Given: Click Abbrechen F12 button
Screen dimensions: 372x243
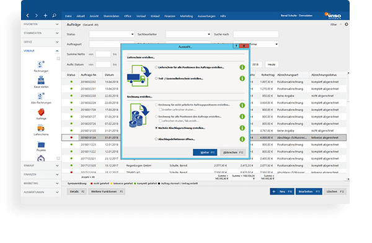Looking at the screenshot, I should pyautogui.click(x=232, y=152).
